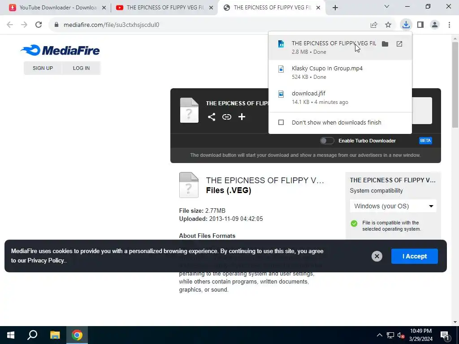
Task: Open the Chrome downloads icon in the toolbar
Action: click(x=406, y=25)
